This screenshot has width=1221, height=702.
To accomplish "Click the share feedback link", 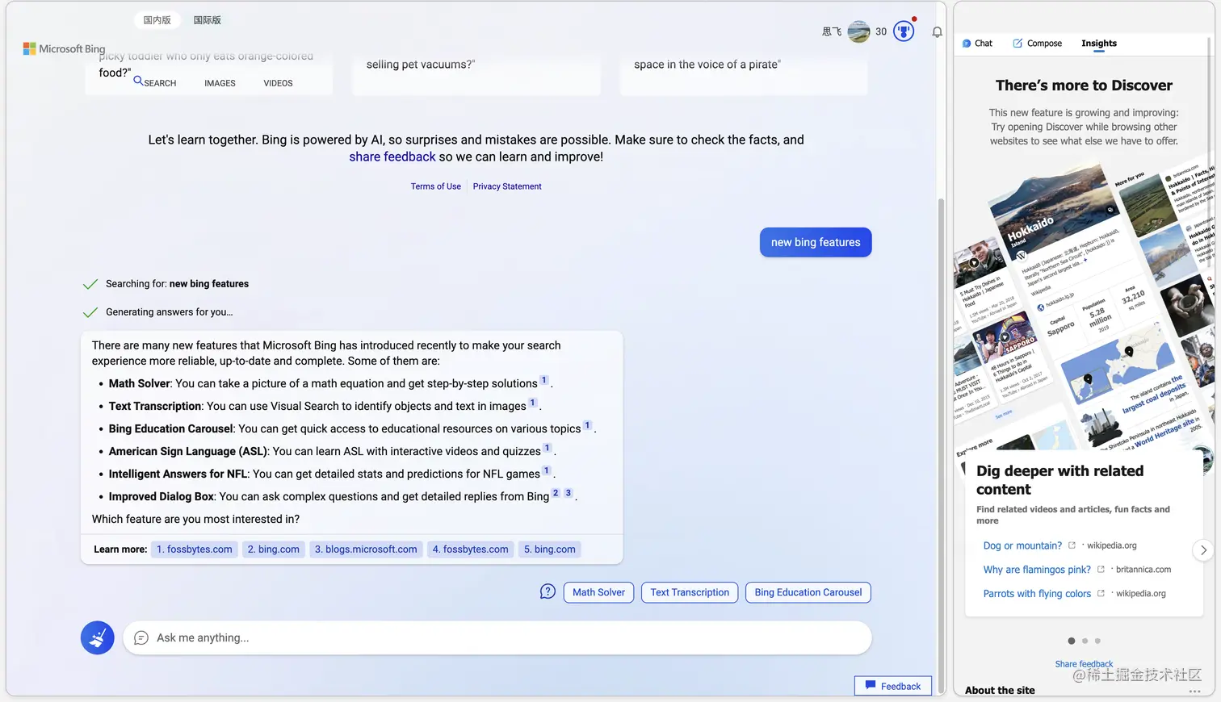I will coord(392,157).
